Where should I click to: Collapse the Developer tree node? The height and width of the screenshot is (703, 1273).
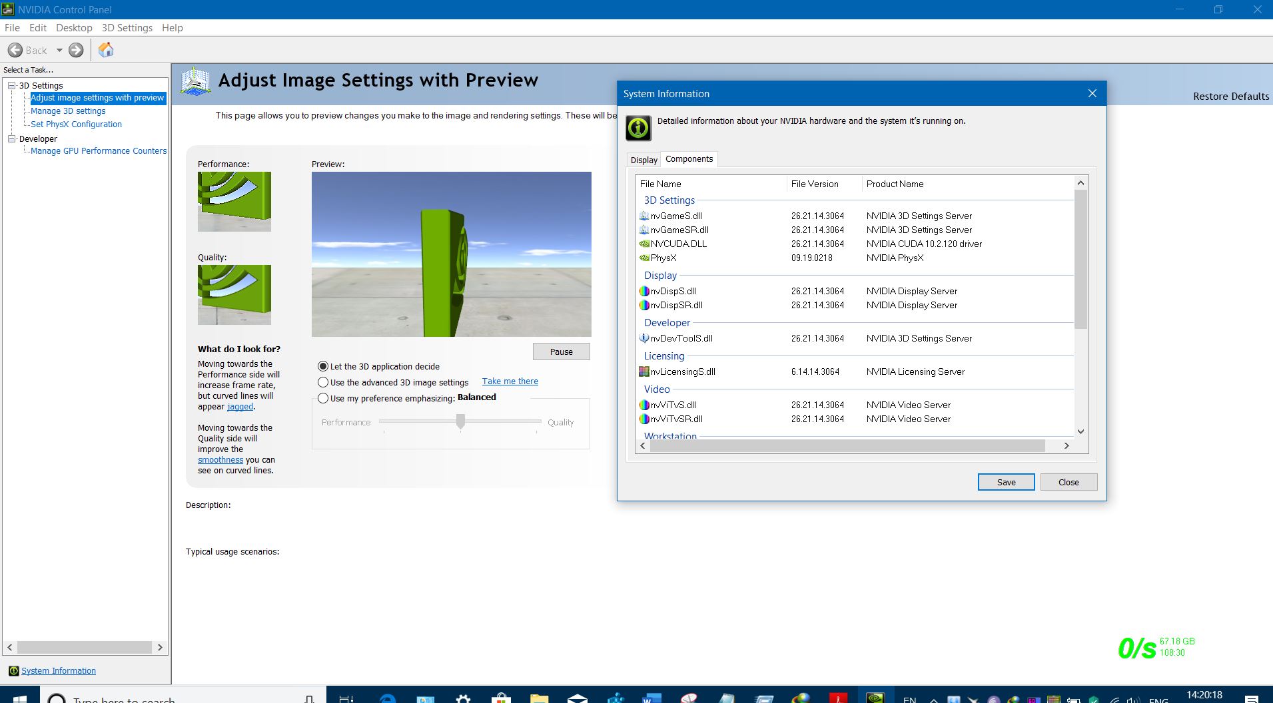[11, 138]
